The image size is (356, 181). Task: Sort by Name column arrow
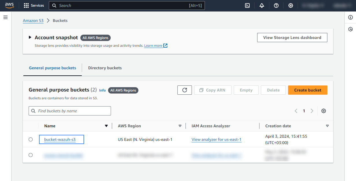106,126
